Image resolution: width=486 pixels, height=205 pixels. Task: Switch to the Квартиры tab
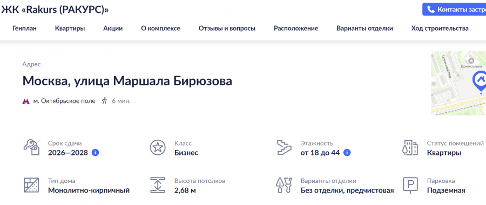[70, 29]
